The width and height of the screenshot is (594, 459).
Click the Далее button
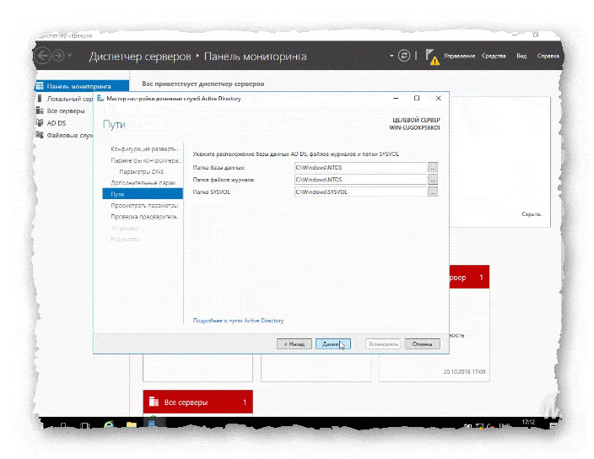click(x=332, y=344)
